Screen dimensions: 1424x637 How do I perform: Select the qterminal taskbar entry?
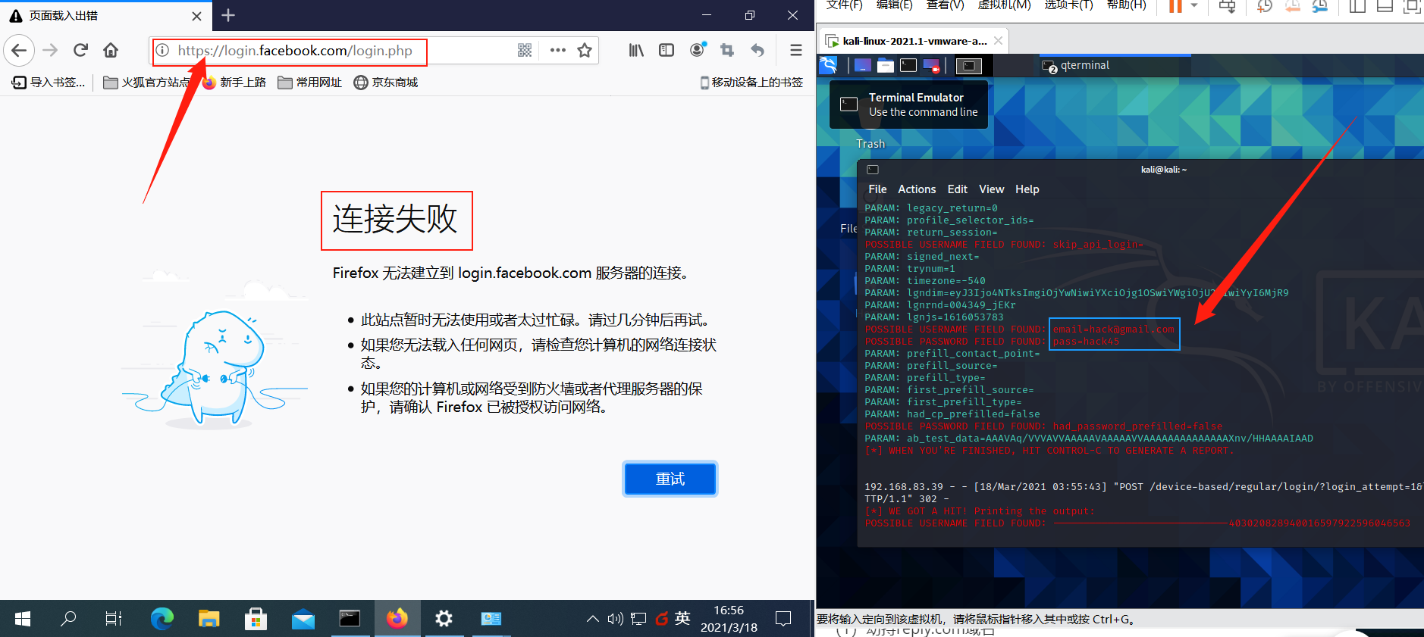pos(1115,66)
